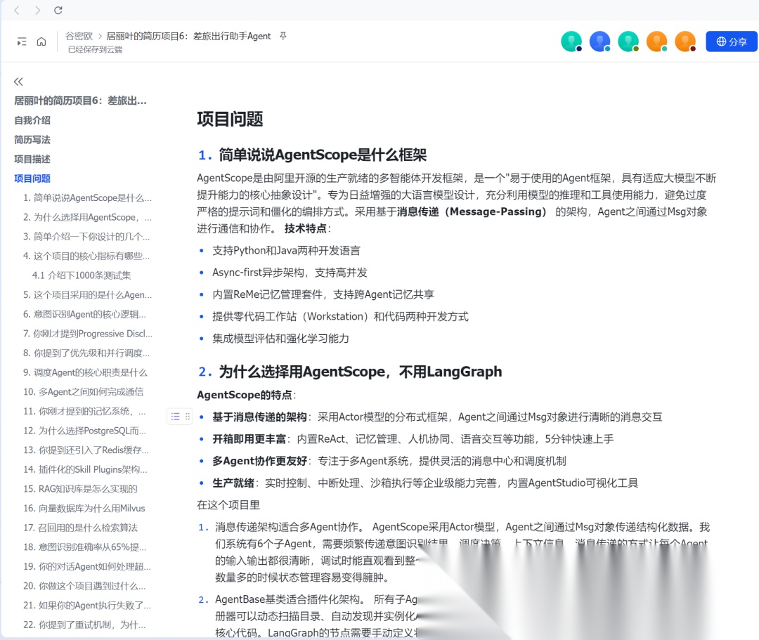Open outline item 13. 还引入了Redis缓存

point(86,450)
